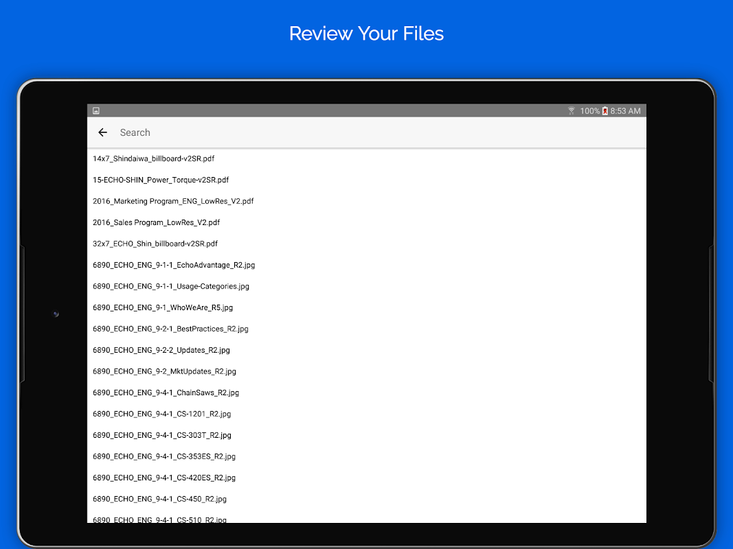Open 6890_ECHO_ENG_9-2-1_BestPractices_R2.jpg
733x549 pixels.
pyautogui.click(x=367, y=329)
